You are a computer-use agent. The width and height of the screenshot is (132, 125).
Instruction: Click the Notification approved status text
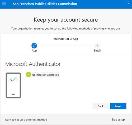point(45,75)
